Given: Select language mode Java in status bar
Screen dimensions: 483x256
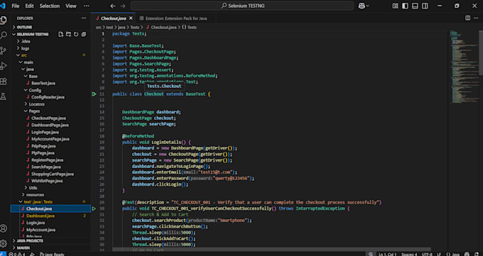Looking at the screenshot, I should point(453,254).
